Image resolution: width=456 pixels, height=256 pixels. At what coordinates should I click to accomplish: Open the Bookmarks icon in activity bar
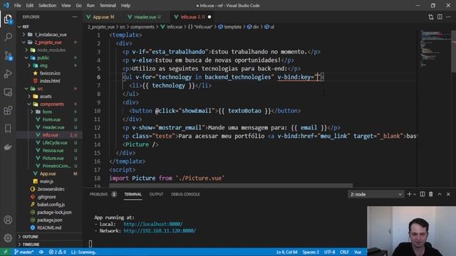(x=8, y=129)
